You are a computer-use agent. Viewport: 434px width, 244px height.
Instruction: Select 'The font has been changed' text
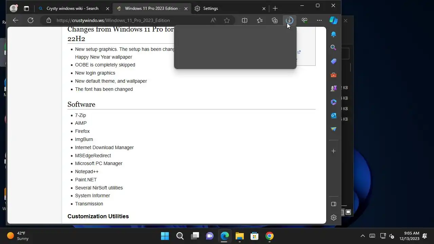coord(104,89)
